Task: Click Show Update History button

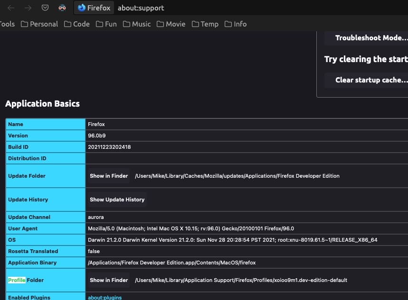Action: (117, 200)
